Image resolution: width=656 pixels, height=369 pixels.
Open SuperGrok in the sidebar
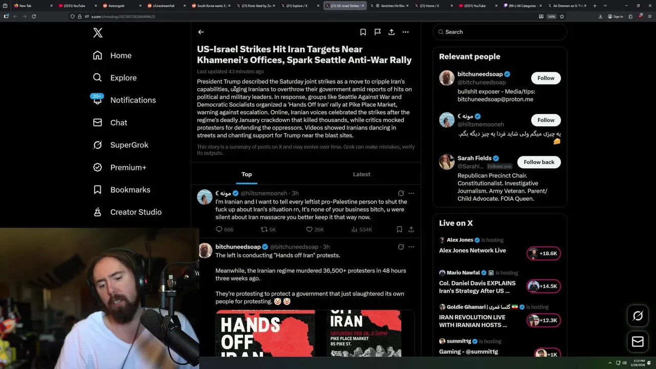(x=121, y=145)
